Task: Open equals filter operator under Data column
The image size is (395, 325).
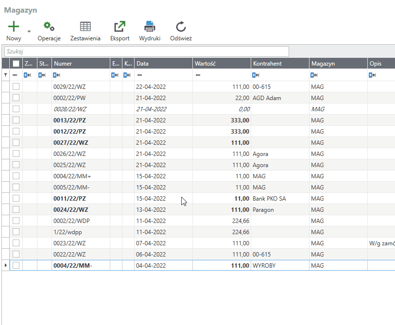Action: (139, 75)
